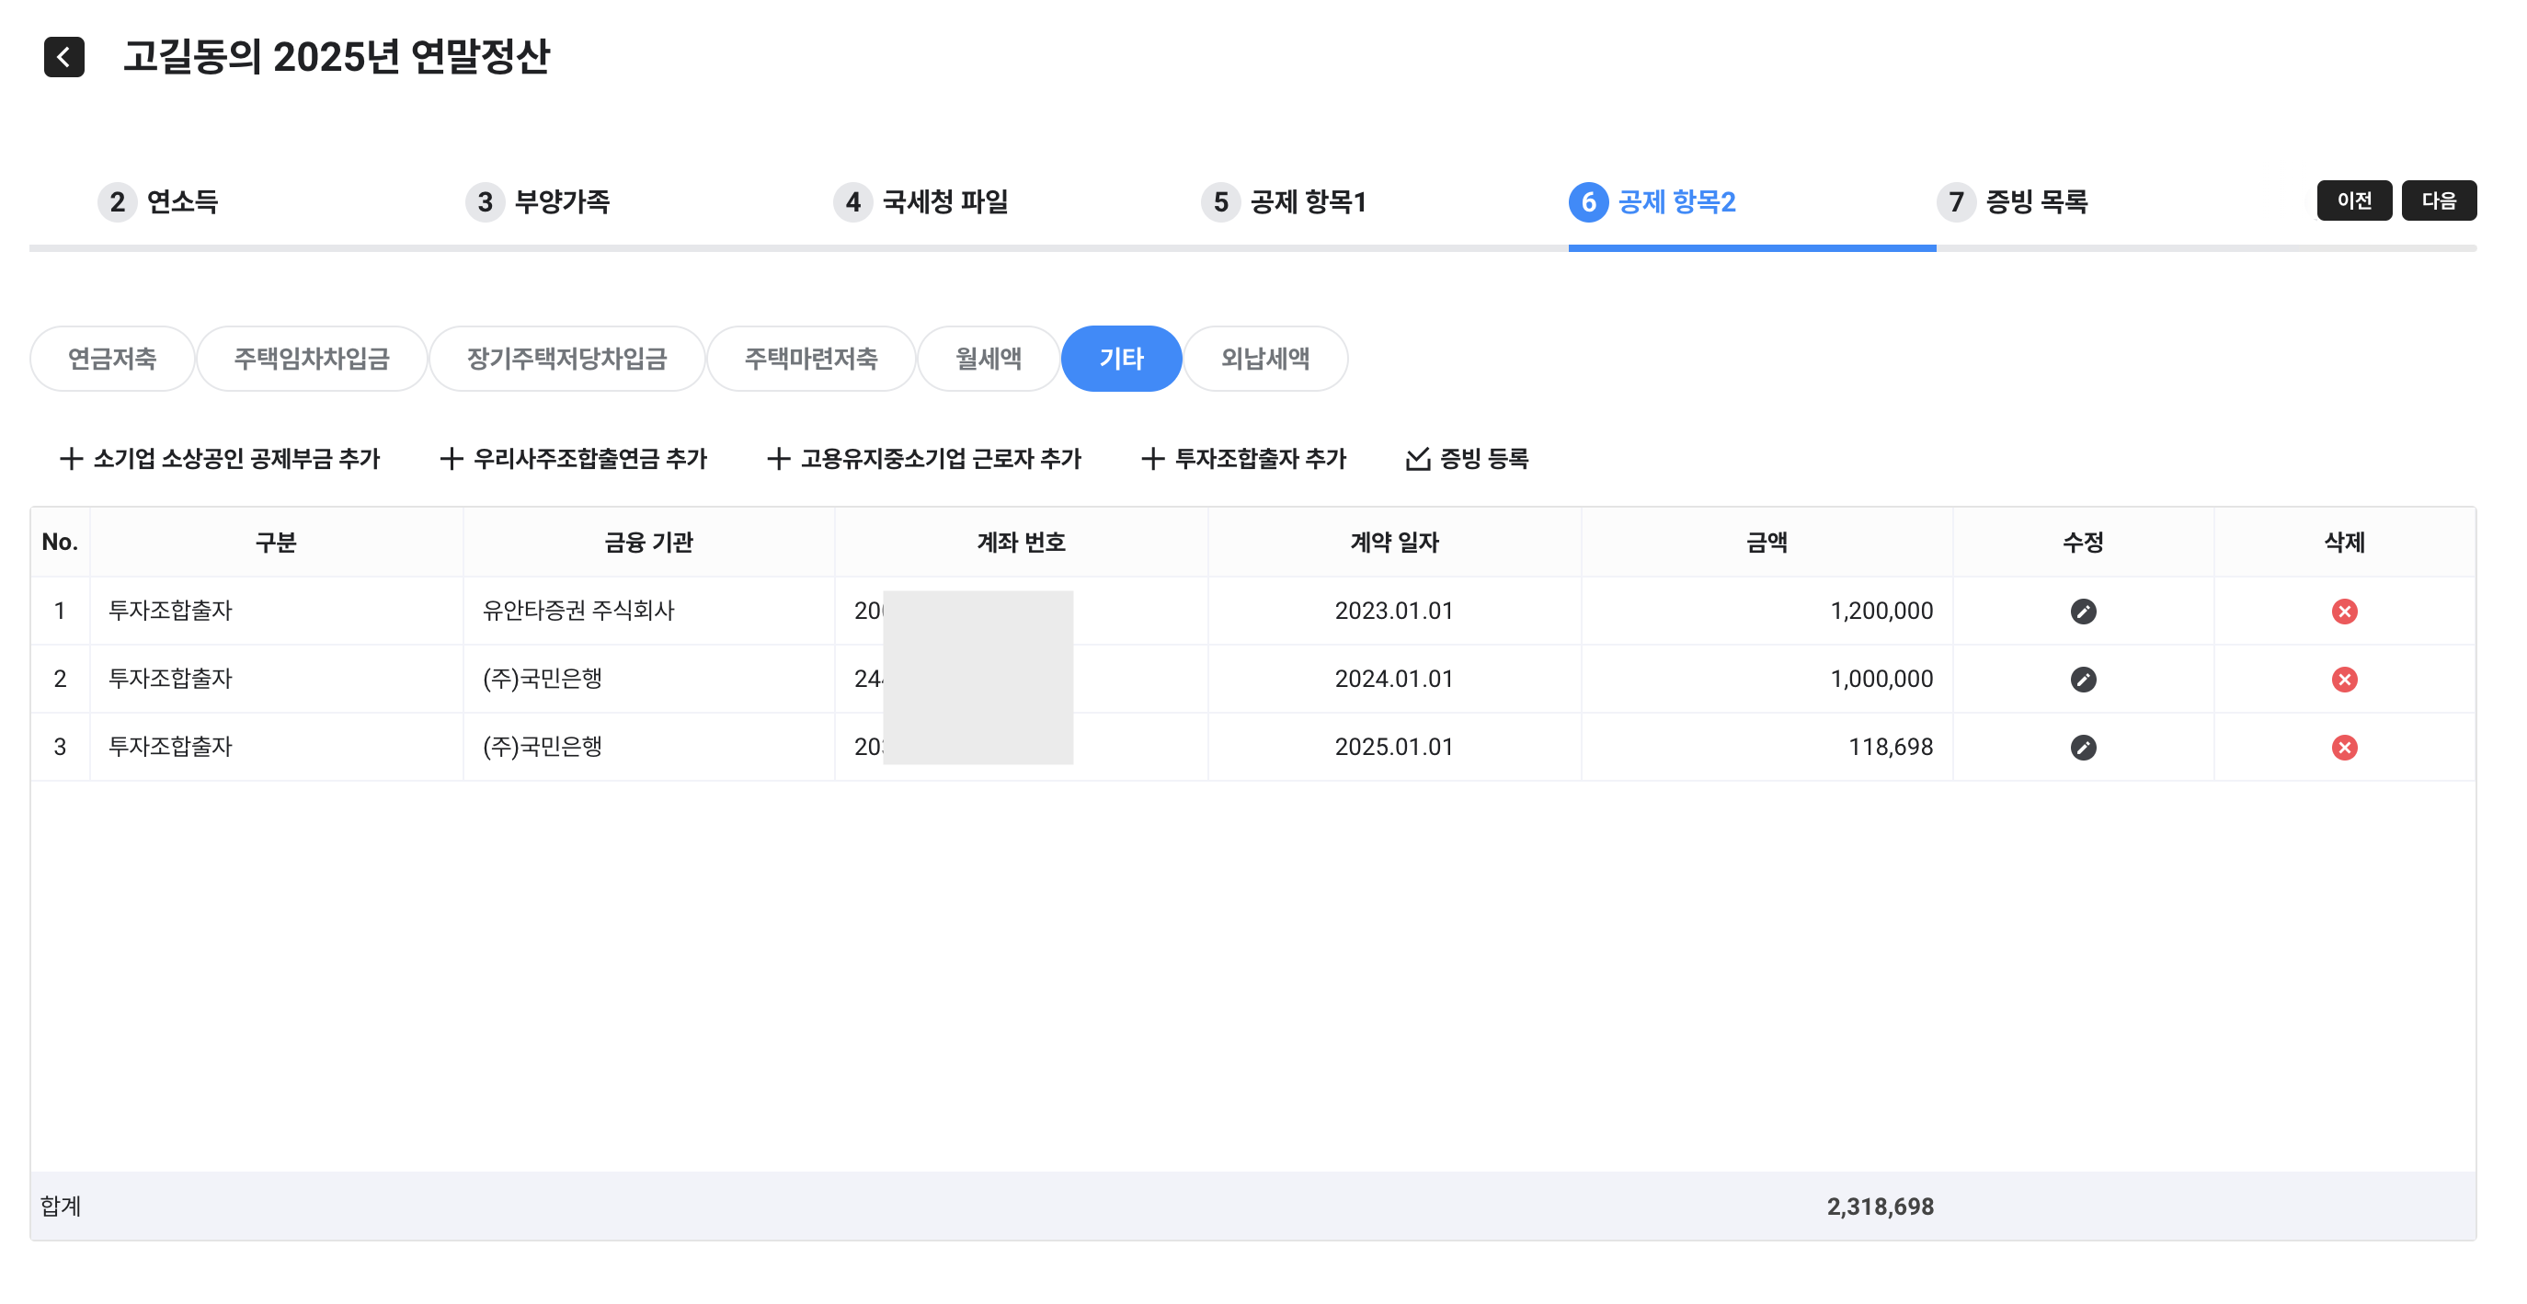Delete row 1 with red X icon
2527x1304 pixels.
tap(2344, 612)
